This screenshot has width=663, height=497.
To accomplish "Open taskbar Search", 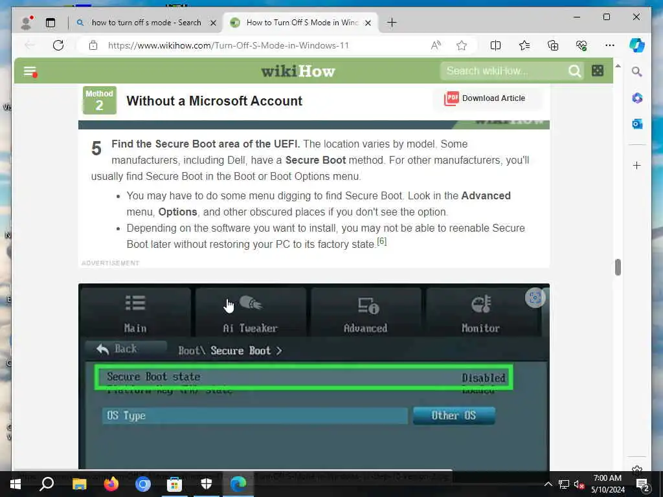I will (x=47, y=484).
